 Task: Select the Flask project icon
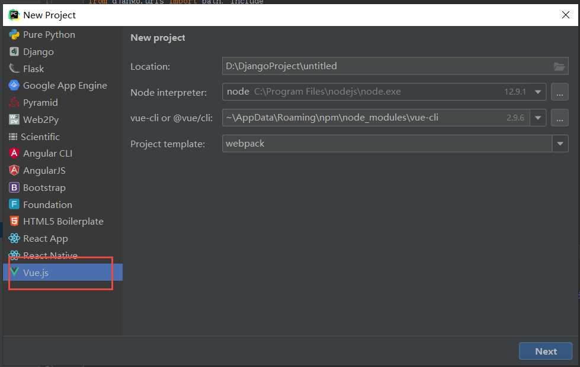point(14,69)
